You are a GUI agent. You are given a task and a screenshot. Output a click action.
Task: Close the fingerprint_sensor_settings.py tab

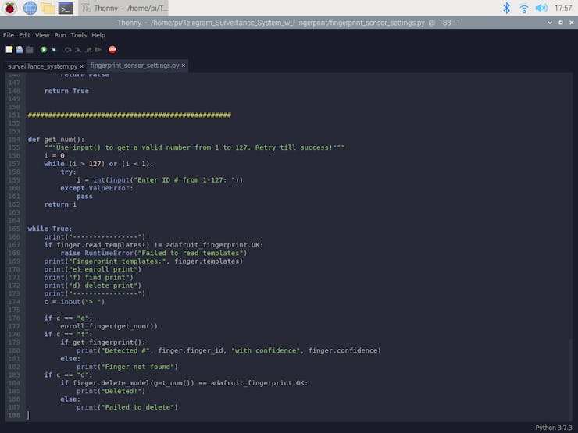184,66
